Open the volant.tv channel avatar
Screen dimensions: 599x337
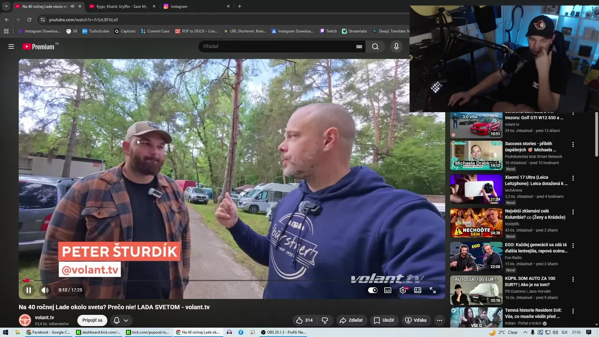pos(25,320)
